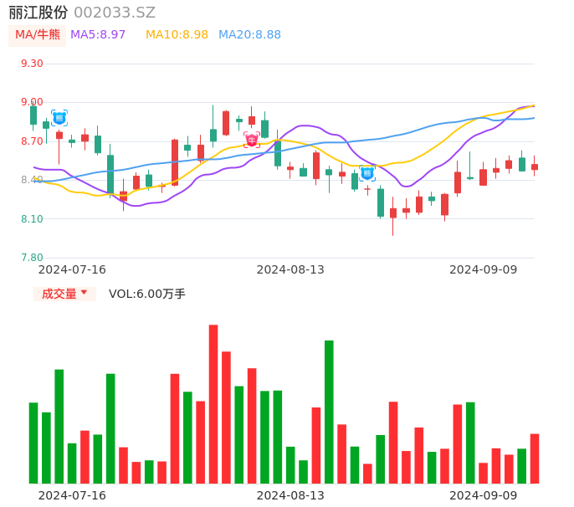
Task: Click the tallest green volume bar
Action: point(329,411)
